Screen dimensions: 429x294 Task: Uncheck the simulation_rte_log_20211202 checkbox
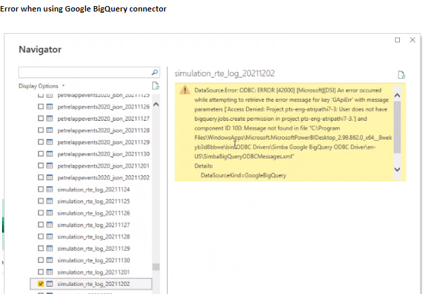(41, 284)
